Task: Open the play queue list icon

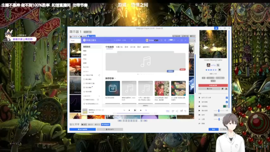Action: point(185,111)
